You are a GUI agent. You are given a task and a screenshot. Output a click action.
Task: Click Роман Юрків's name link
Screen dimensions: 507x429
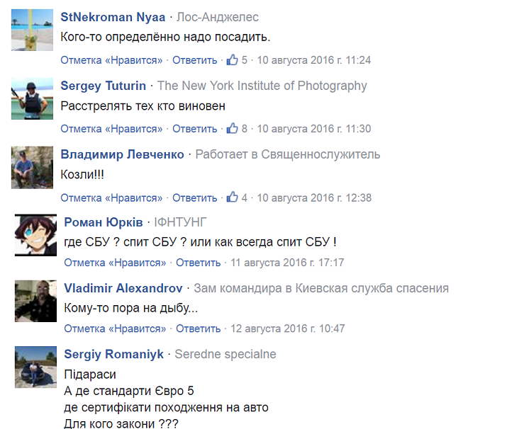(104, 222)
